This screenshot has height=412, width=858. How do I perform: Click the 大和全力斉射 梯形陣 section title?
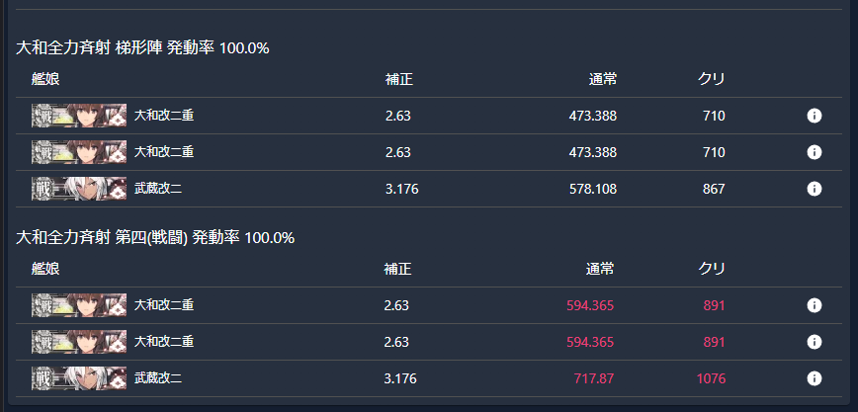pos(143,47)
